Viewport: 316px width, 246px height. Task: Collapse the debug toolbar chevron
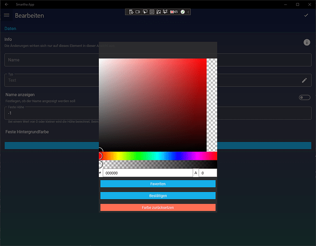188,11
